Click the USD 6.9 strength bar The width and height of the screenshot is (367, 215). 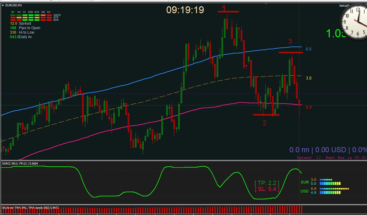[334, 189]
